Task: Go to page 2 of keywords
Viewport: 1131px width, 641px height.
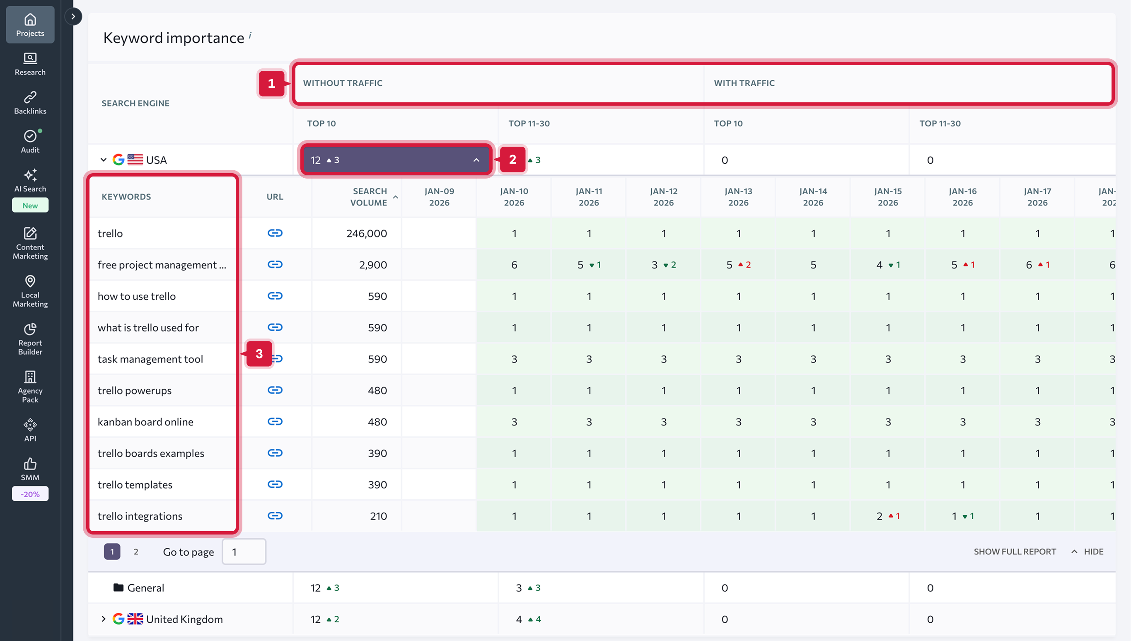Action: click(x=136, y=551)
